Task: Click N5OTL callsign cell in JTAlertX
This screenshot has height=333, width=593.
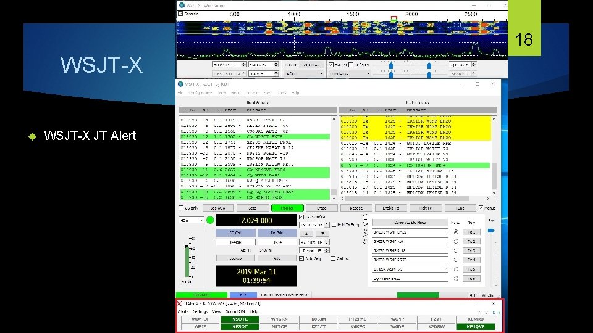Action: point(240,319)
